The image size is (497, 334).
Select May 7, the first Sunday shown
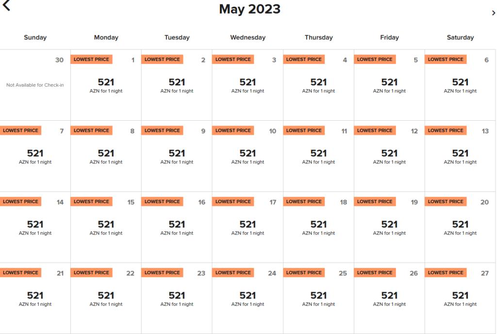35,154
